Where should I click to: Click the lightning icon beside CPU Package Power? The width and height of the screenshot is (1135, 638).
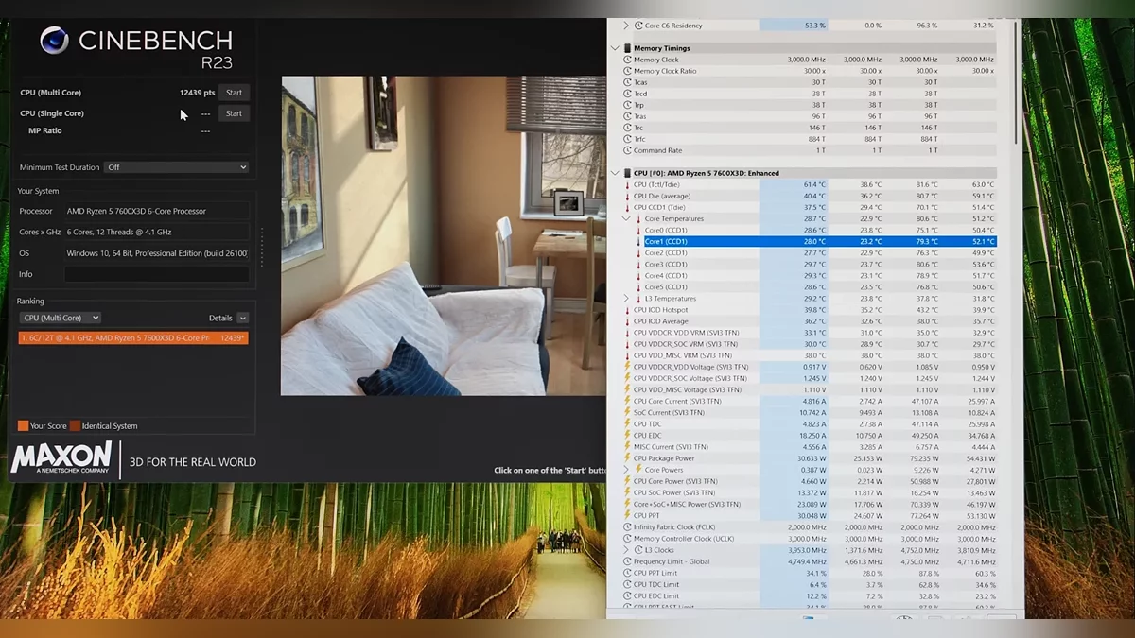point(627,458)
